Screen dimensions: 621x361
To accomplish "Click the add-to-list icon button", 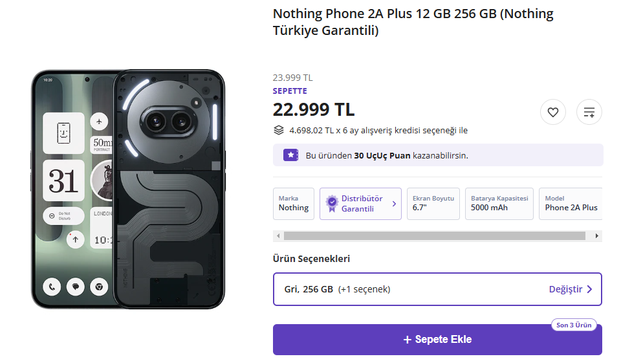I will coord(589,113).
